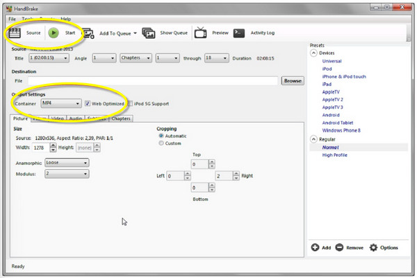Toggle the Web Optimized checkbox
The image size is (417, 278).
(88, 103)
